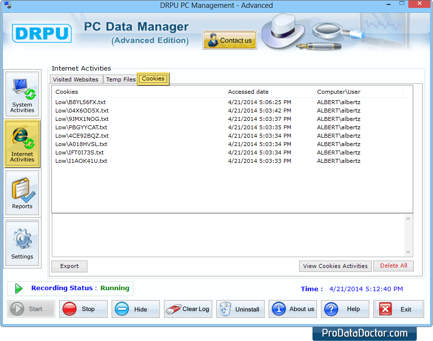This screenshot has height=341, width=433.
Task: Click the time value 4/21/2014 5:12:40 PM
Action: point(366,289)
